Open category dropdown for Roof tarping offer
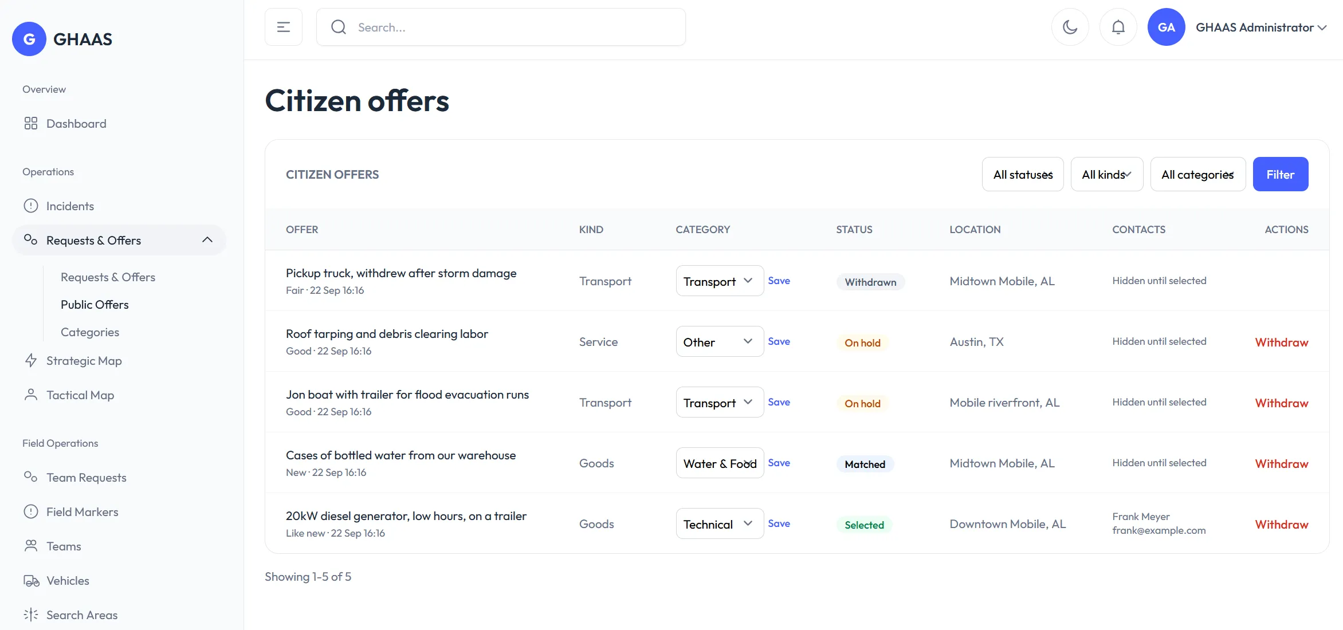 (x=720, y=341)
